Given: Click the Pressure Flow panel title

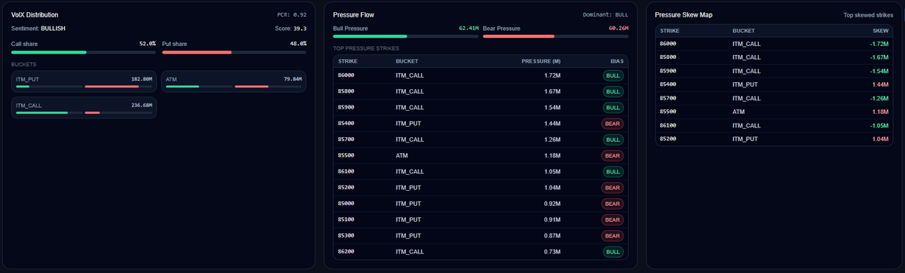Looking at the screenshot, I should 353,14.
